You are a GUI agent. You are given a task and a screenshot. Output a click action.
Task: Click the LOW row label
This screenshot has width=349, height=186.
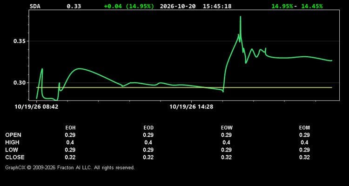pos(12,150)
